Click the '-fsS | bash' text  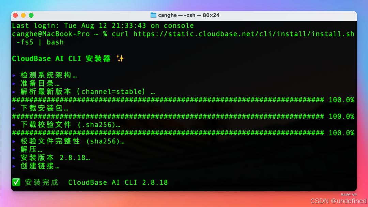point(40,42)
